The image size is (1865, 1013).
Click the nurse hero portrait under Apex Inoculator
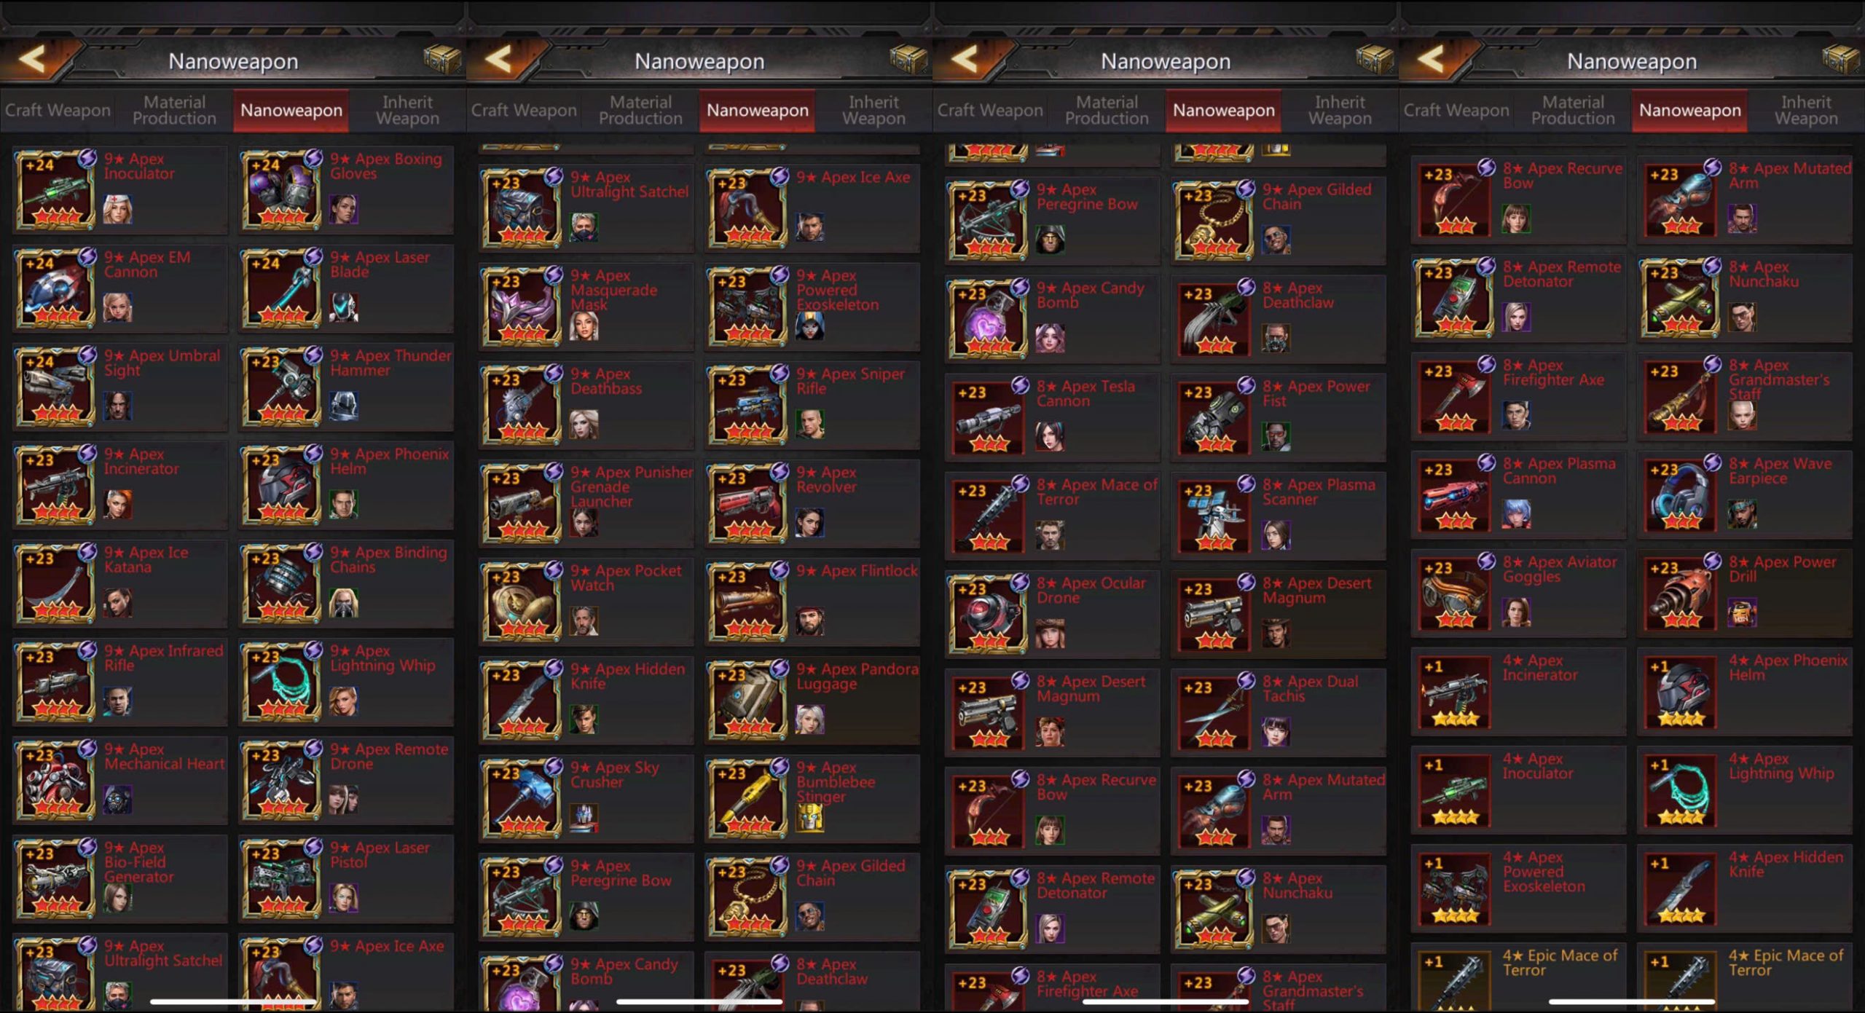click(118, 210)
